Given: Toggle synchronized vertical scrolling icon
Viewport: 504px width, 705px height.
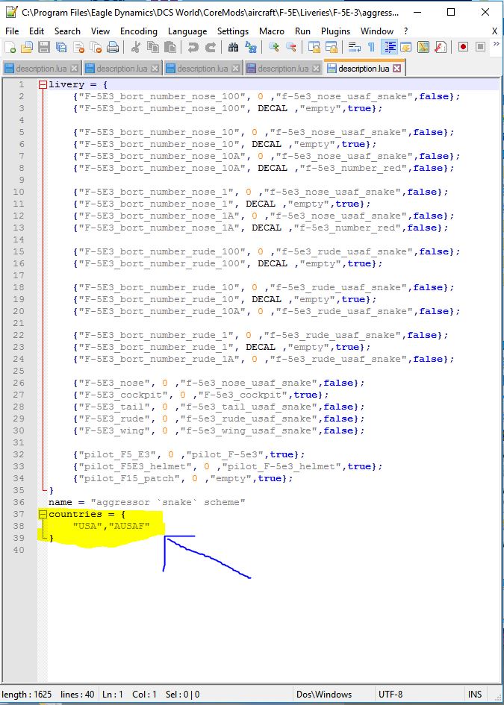Looking at the screenshot, I should click(314, 47).
